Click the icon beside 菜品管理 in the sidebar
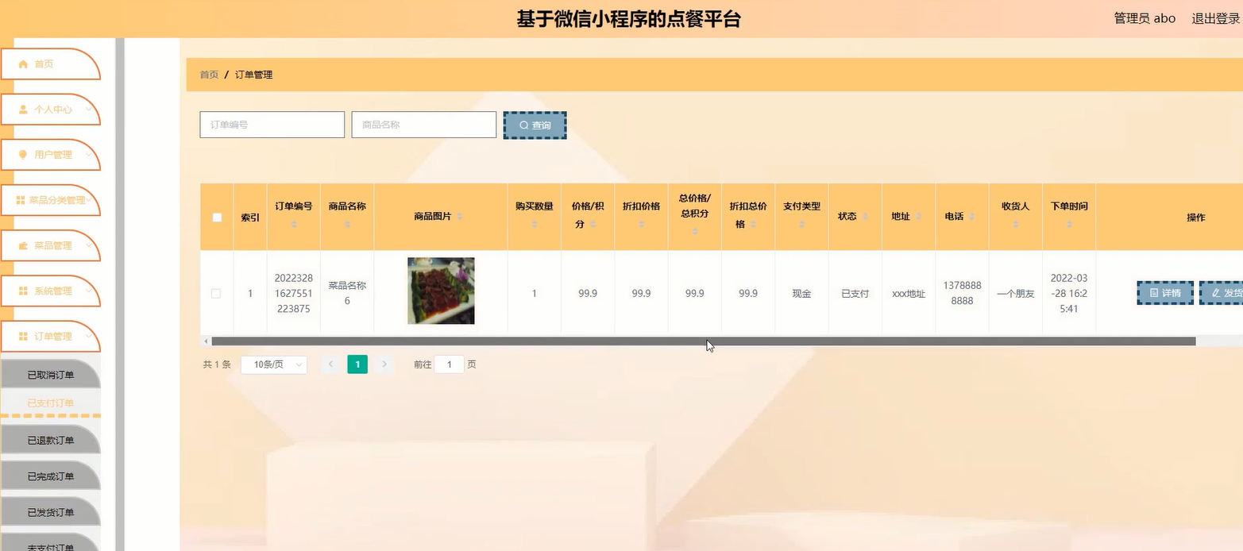 click(23, 246)
